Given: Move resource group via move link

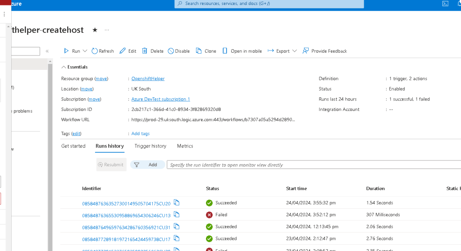Looking at the screenshot, I should [101, 78].
